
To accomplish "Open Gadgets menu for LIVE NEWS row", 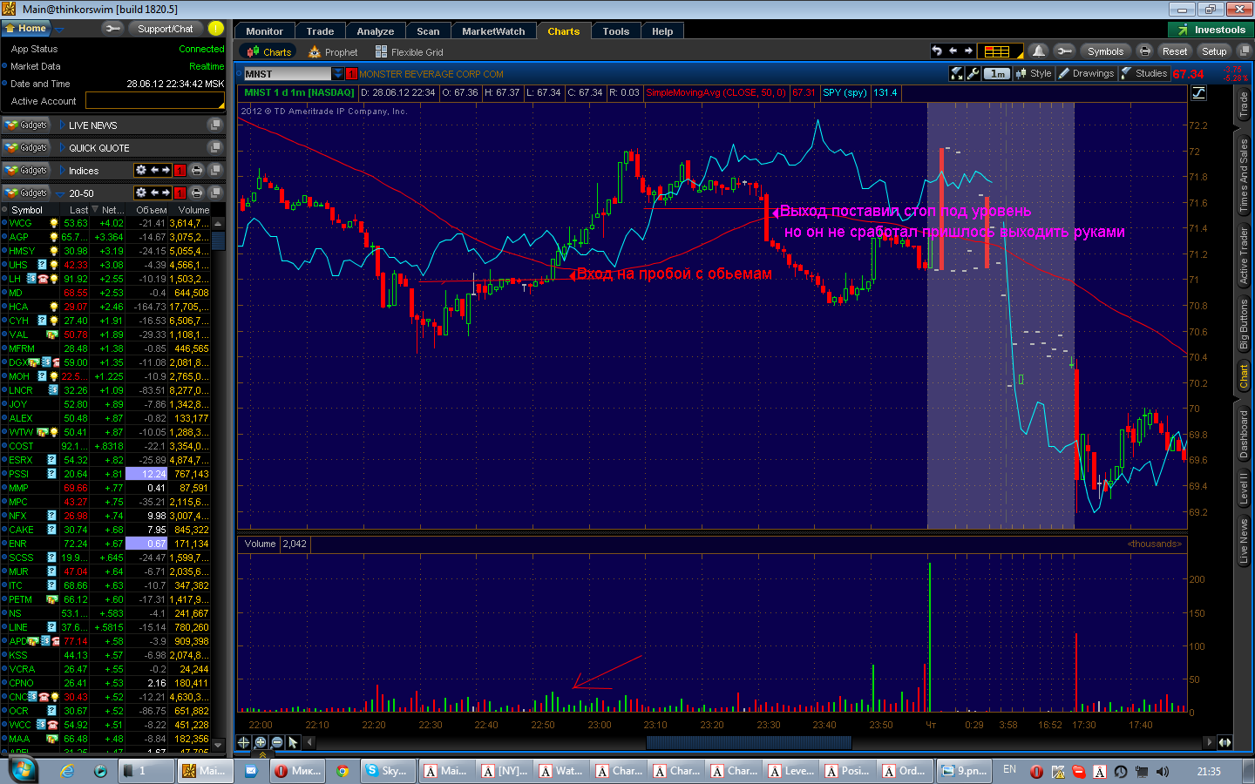I will (x=26, y=125).
